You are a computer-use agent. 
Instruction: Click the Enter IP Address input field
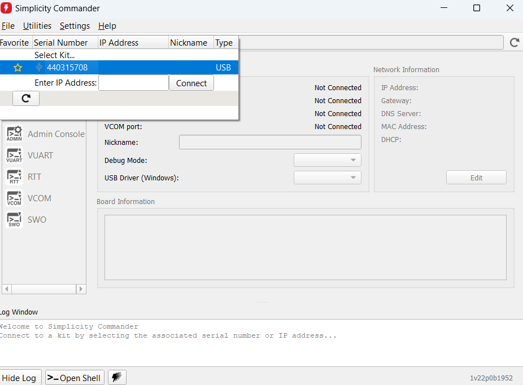(x=133, y=83)
